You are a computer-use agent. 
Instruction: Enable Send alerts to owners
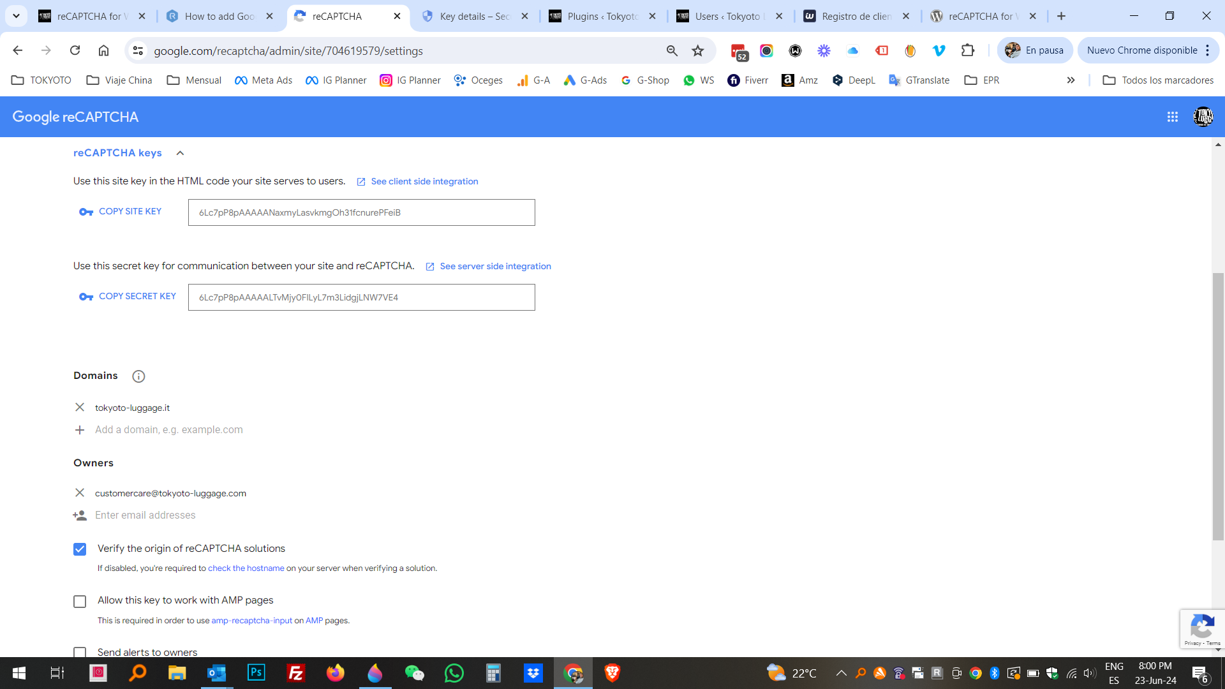[x=80, y=652]
